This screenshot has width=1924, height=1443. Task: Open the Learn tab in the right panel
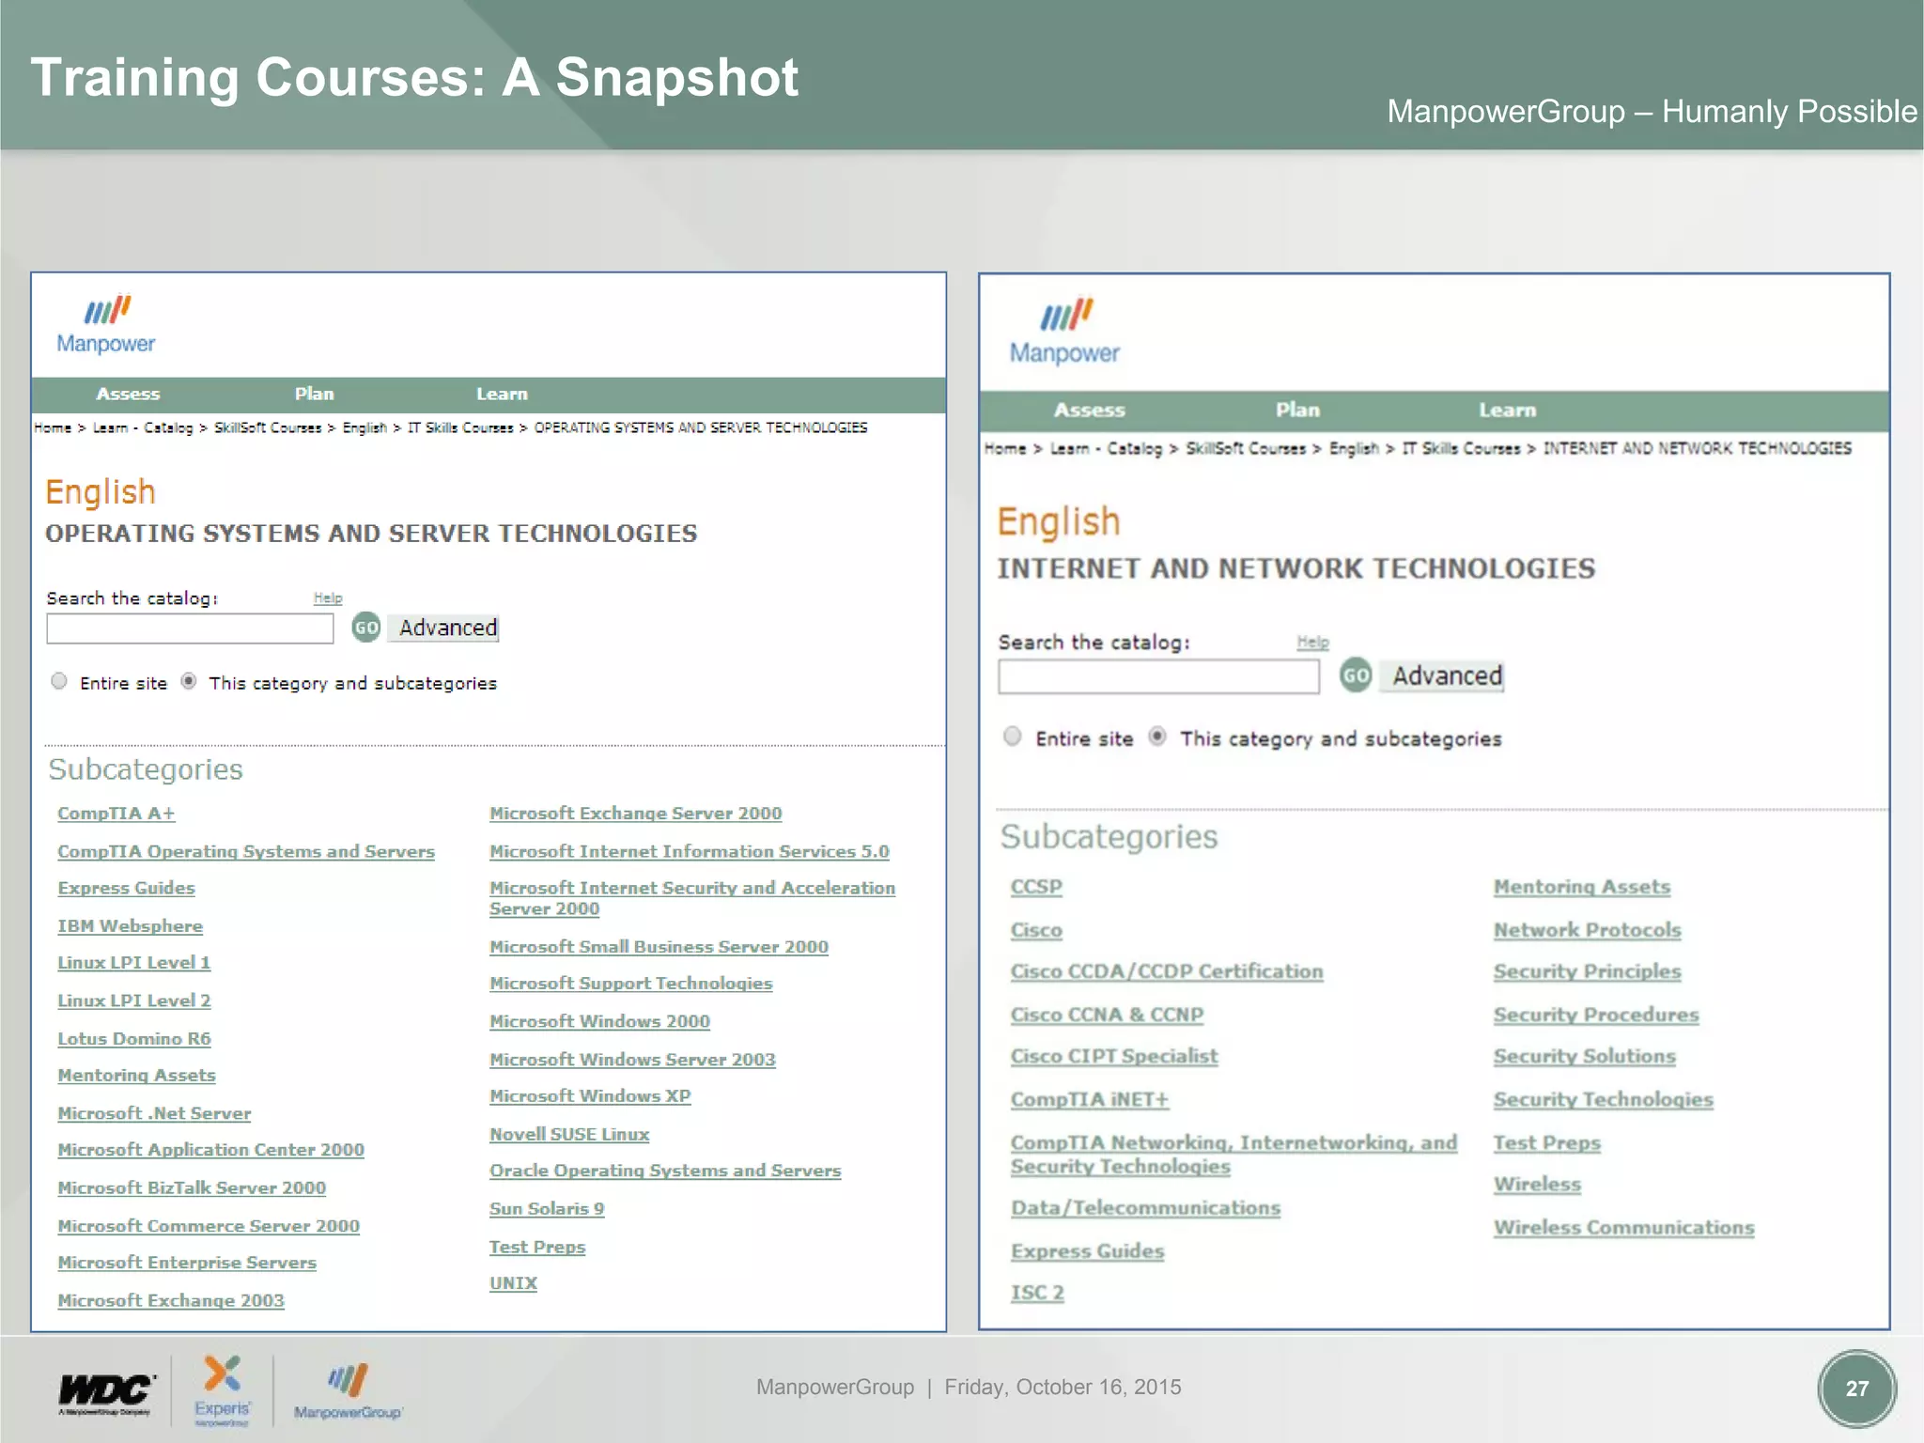point(1507,411)
